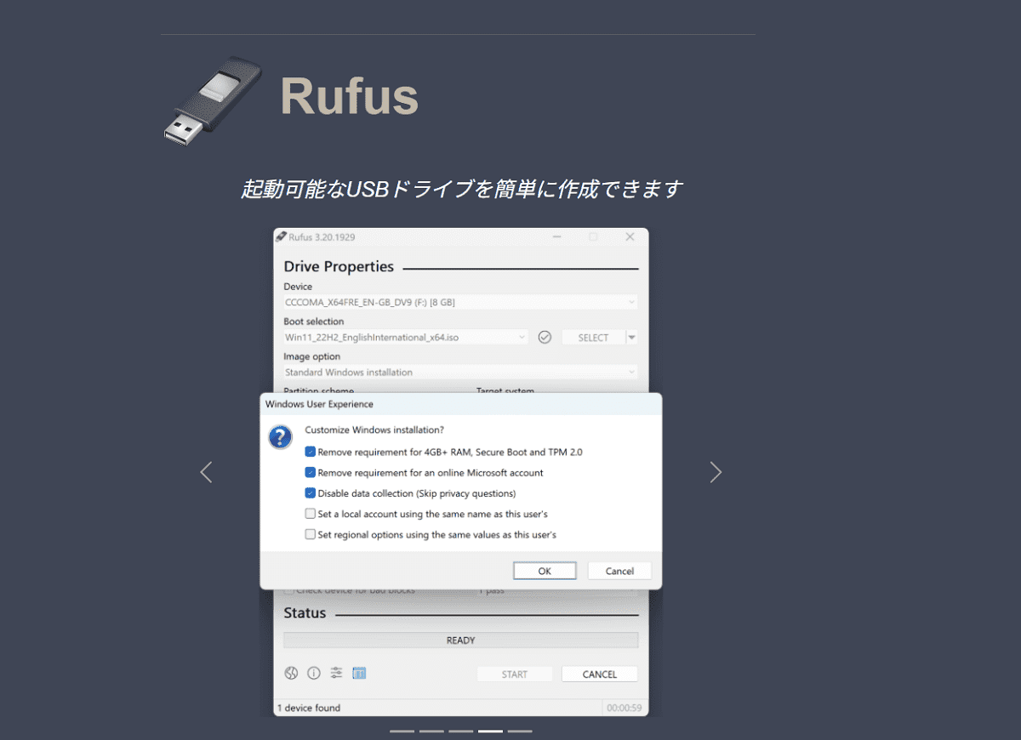Advance to next carousel screenshot arrow
Screen dimensions: 1021x740
(716, 472)
